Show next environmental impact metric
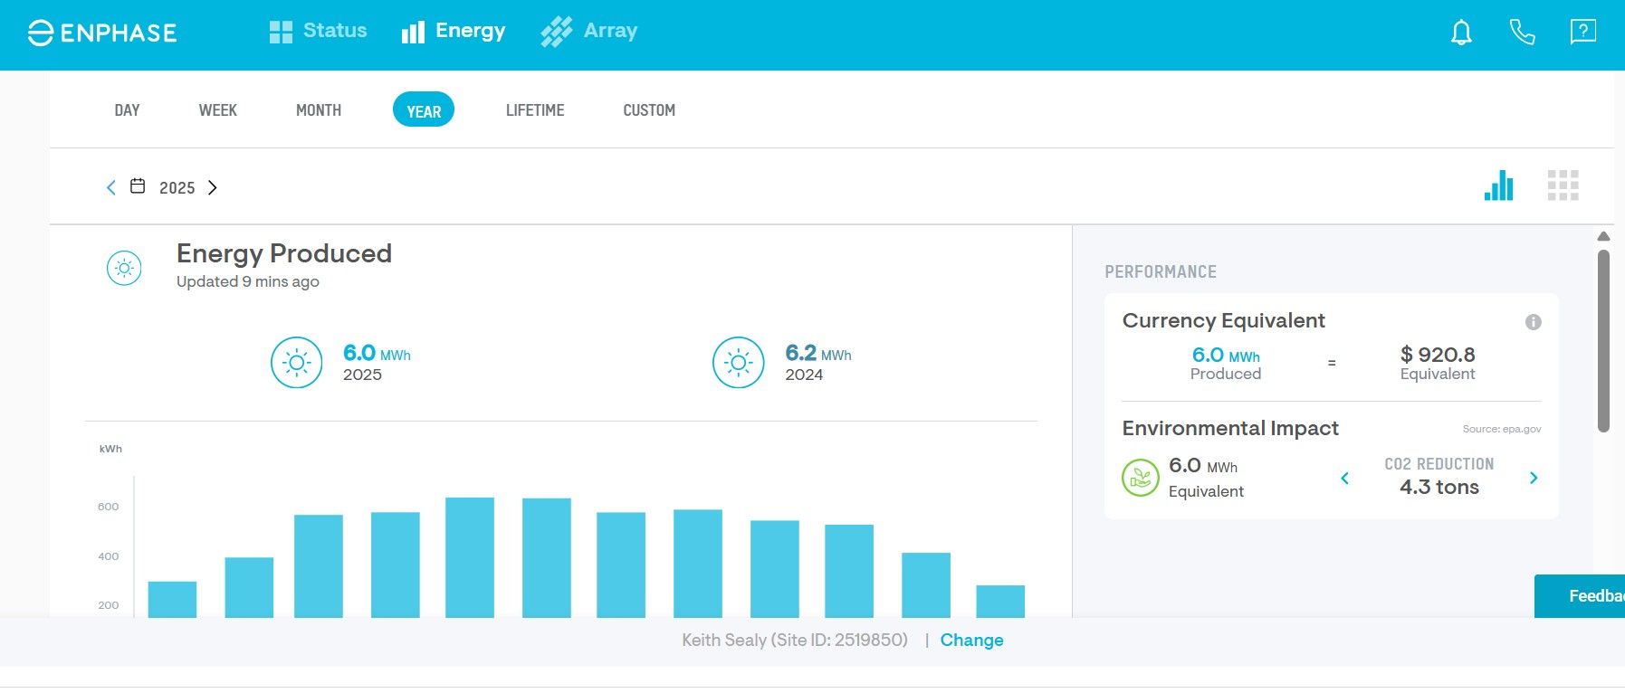 coord(1534,478)
